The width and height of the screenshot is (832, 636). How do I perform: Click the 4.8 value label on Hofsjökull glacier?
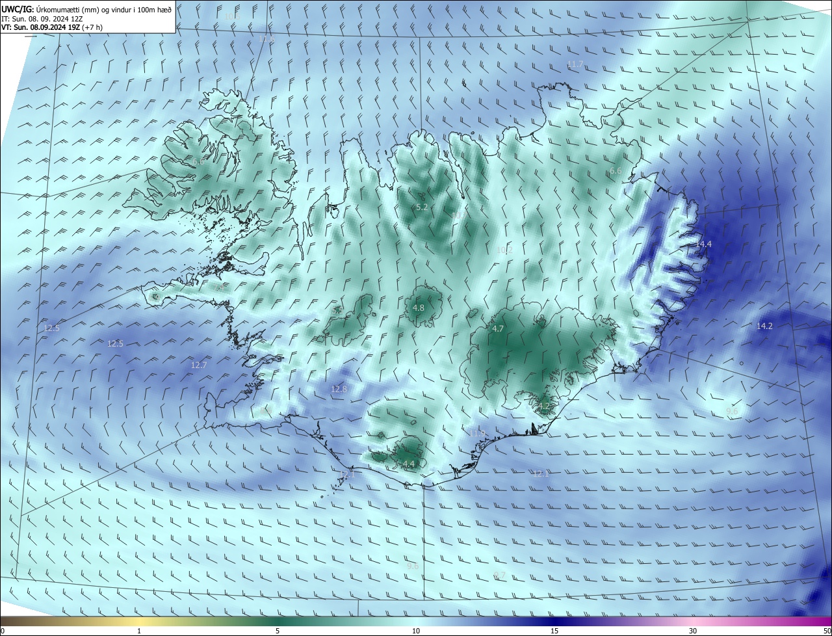coord(419,308)
